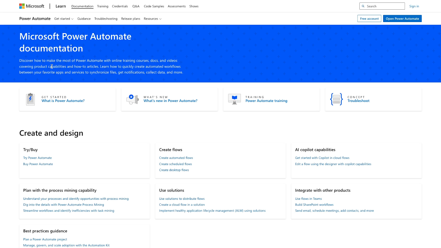Open the Release plans nav link

click(131, 19)
